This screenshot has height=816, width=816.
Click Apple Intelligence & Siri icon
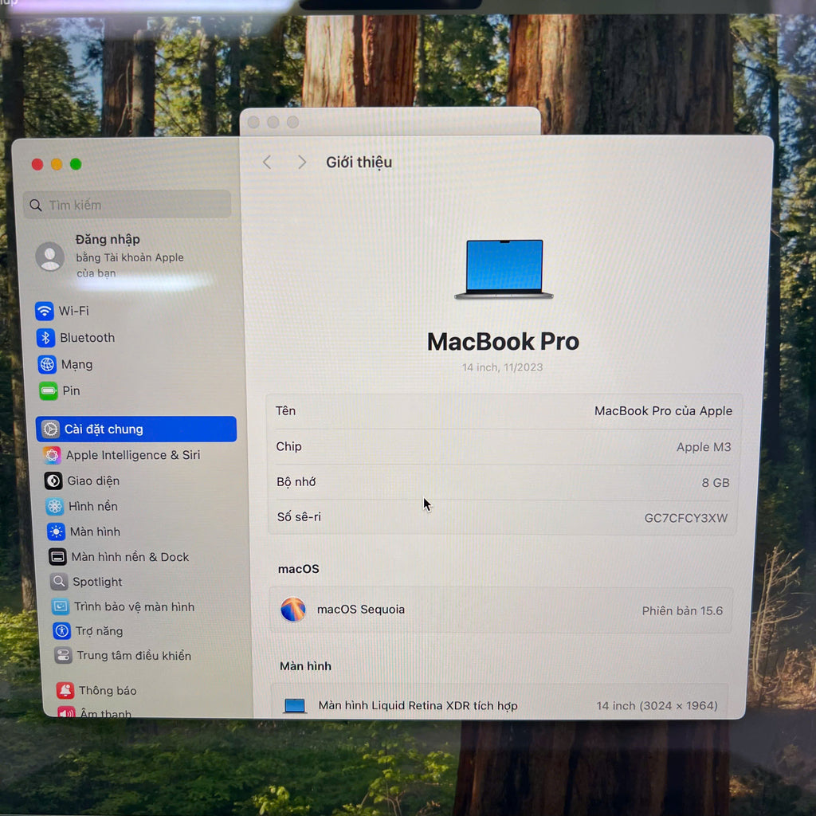(53, 455)
